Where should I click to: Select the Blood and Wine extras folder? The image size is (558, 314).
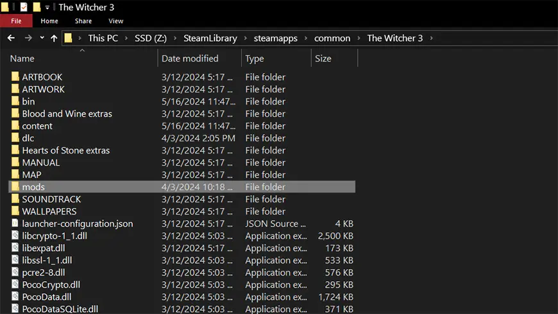click(67, 114)
